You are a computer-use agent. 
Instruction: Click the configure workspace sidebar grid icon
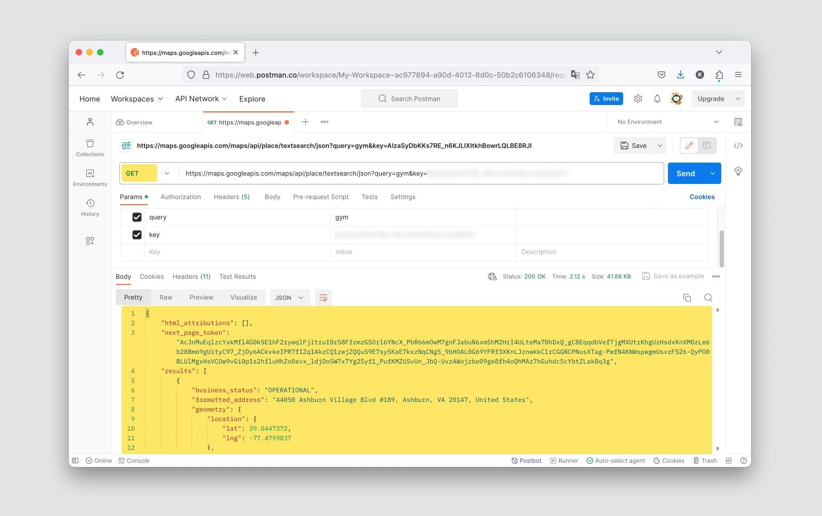click(90, 241)
